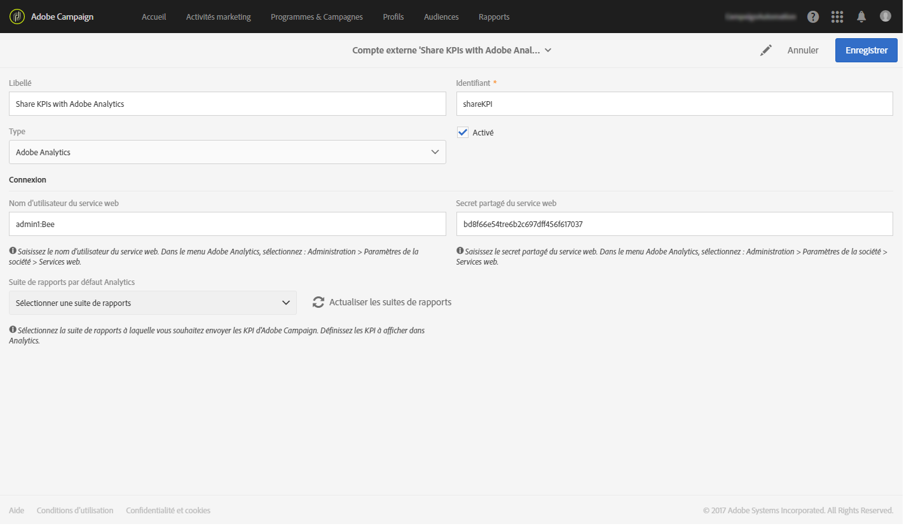Focus the Secret partagé du service web field

675,224
